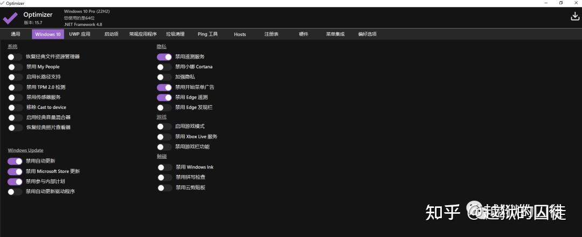582x237 pixels.
Task: Toggle 禁用 Windows Ink switch
Action: (x=164, y=168)
